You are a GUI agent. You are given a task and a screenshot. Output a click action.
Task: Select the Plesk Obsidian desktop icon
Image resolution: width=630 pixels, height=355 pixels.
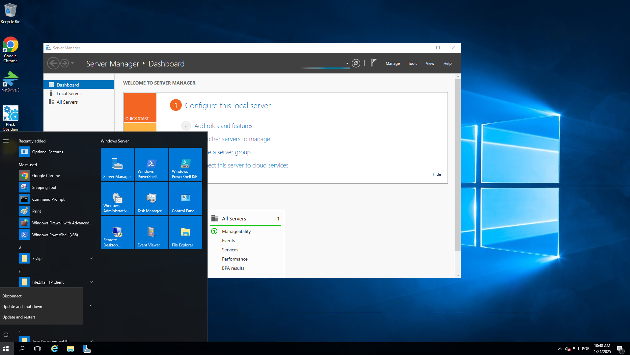(x=11, y=118)
